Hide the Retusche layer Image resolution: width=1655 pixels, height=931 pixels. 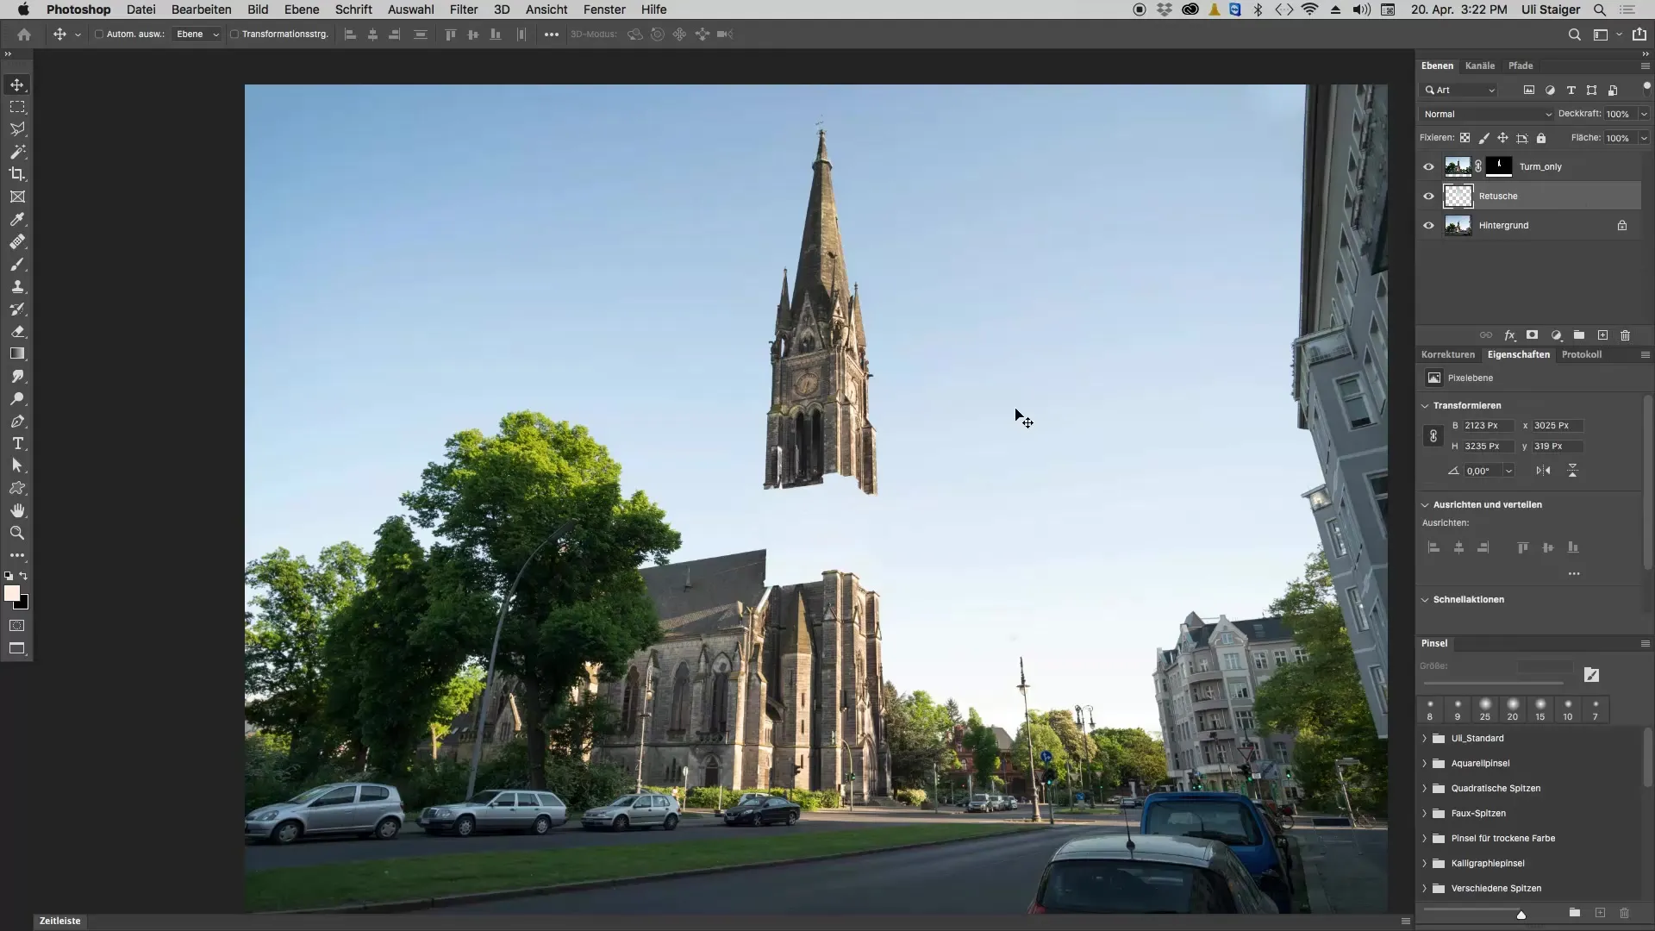pyautogui.click(x=1428, y=196)
